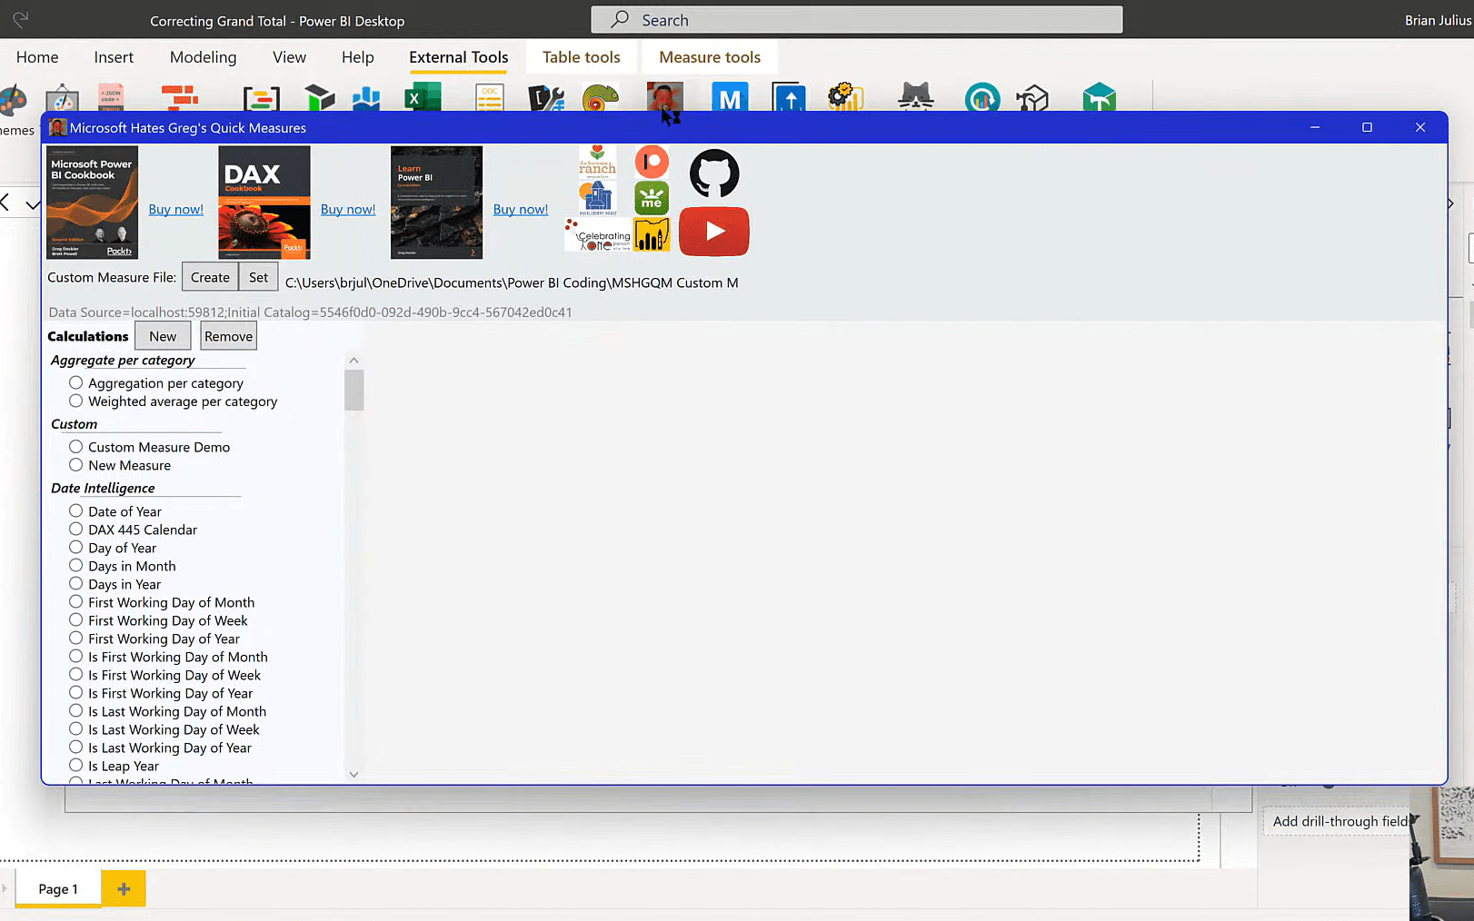1474x921 pixels.
Task: Click the Power BI Search box
Action: tap(856, 20)
